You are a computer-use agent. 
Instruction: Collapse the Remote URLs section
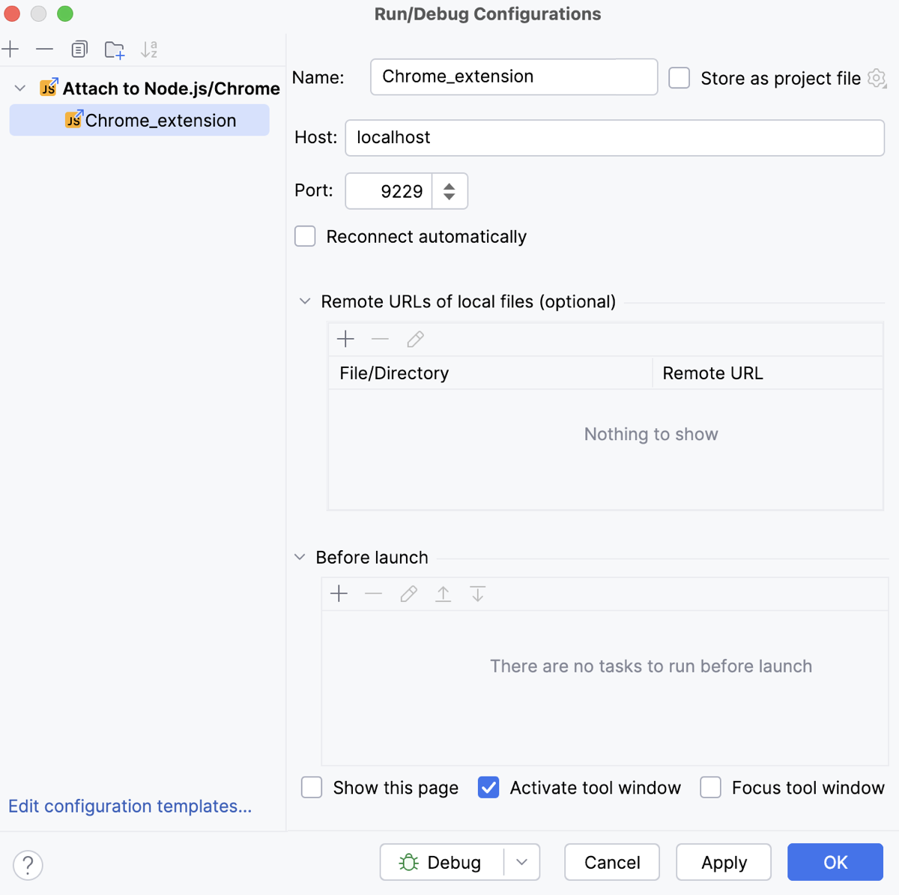(304, 301)
